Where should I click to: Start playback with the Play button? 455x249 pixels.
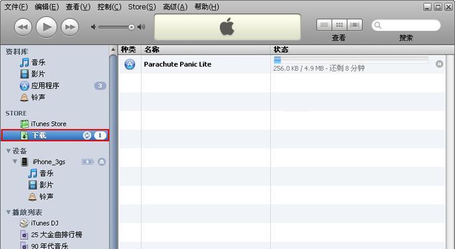click(x=46, y=27)
